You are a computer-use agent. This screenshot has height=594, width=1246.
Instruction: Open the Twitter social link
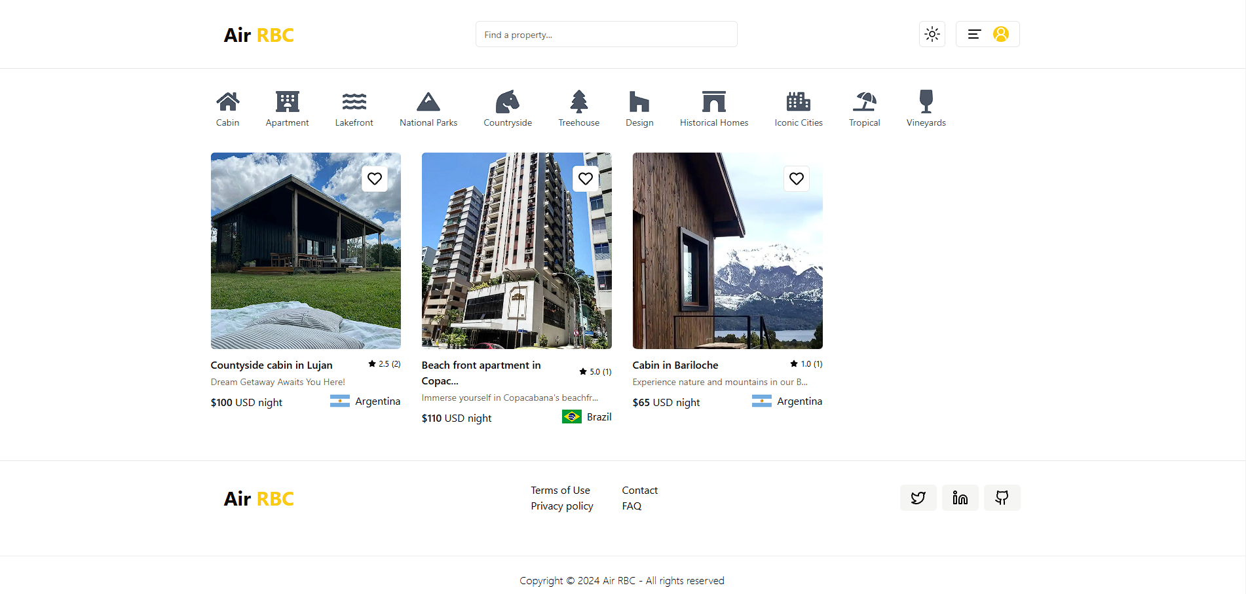pyautogui.click(x=918, y=498)
